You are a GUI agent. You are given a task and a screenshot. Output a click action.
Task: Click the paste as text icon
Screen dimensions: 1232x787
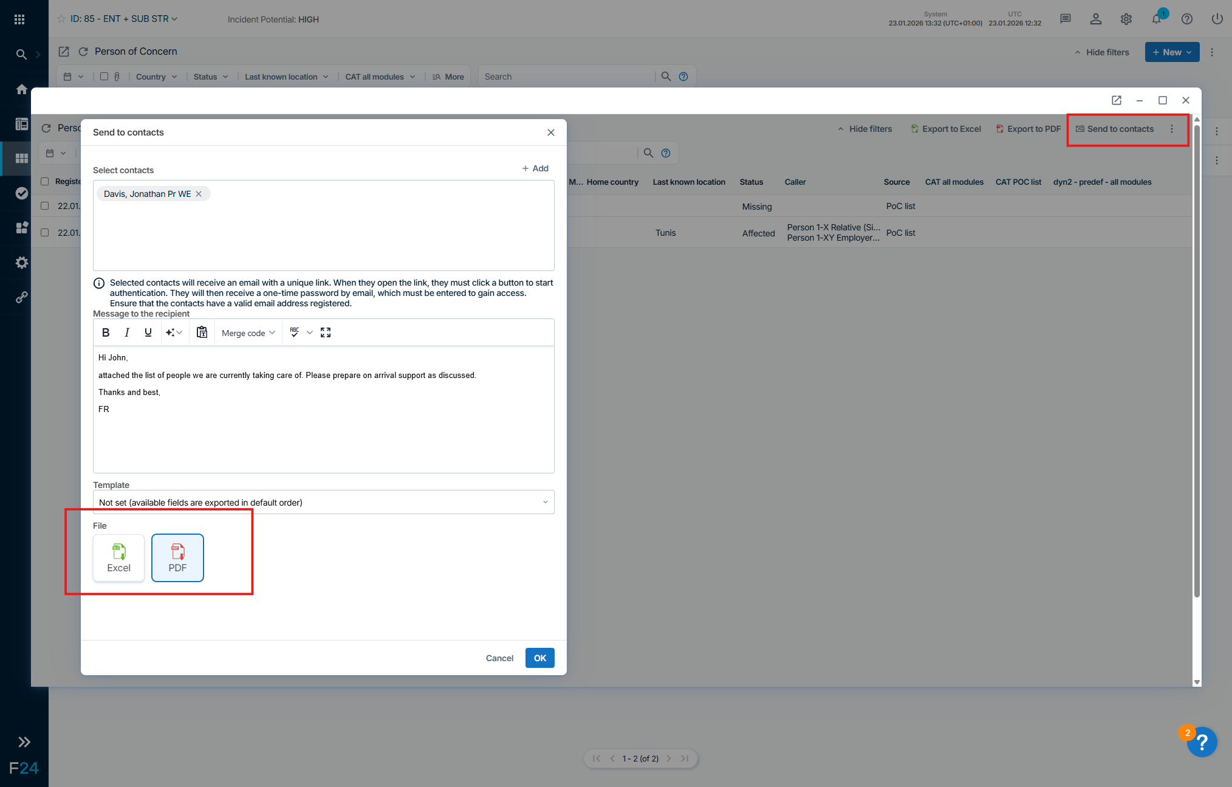202,332
